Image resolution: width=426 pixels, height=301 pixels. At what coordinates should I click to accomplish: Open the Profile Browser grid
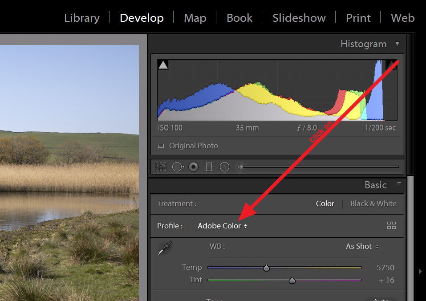391,225
